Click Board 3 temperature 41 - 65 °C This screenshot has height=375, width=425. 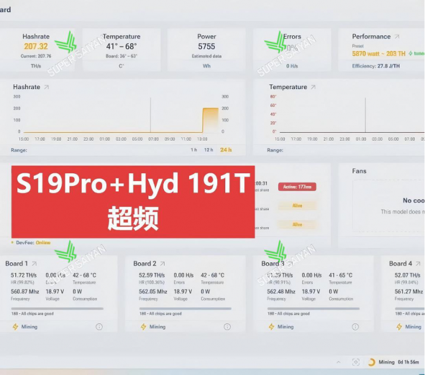tap(341, 275)
